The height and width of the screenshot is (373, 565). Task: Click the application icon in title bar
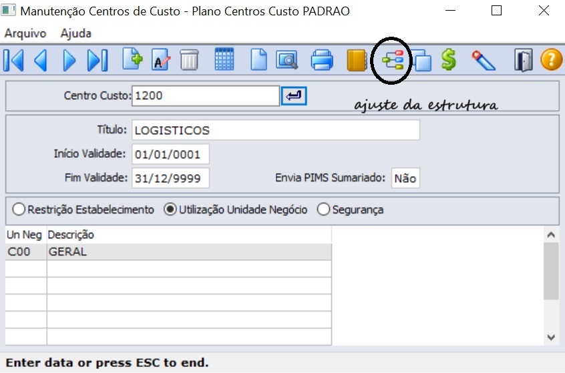[9, 11]
